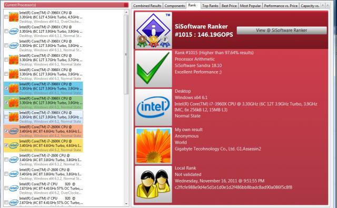This screenshot has height=208, width=337.
Task: Open the Most Popular tab
Action: [250, 6]
